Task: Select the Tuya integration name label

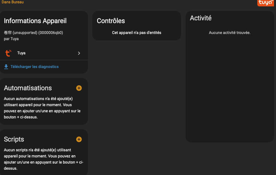Action: click(21, 53)
